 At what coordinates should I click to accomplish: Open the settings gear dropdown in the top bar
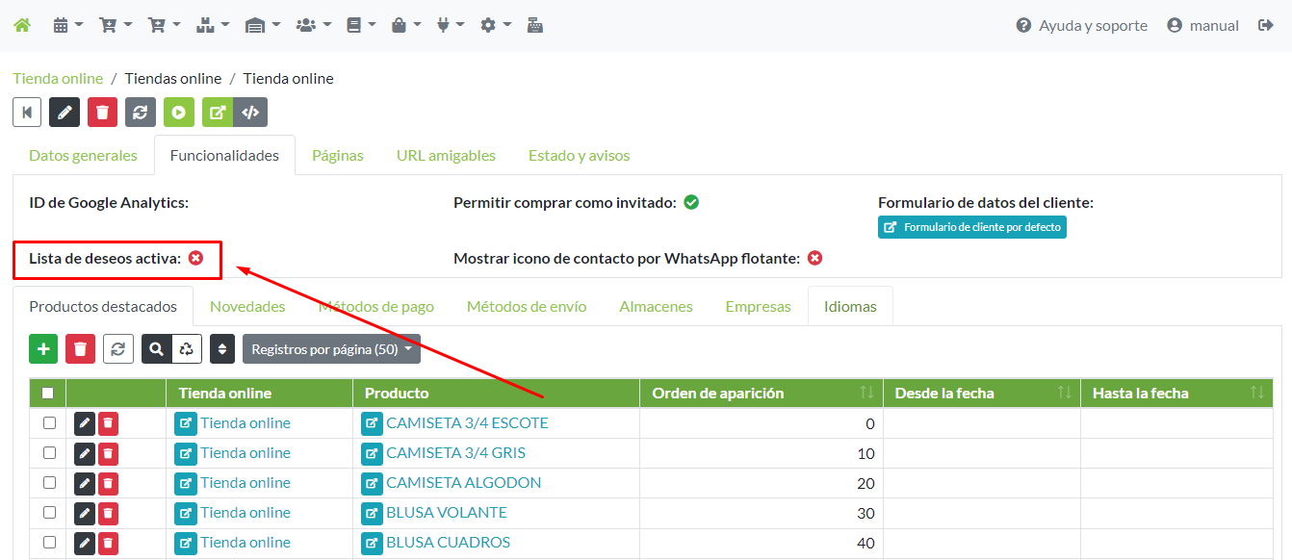point(495,24)
